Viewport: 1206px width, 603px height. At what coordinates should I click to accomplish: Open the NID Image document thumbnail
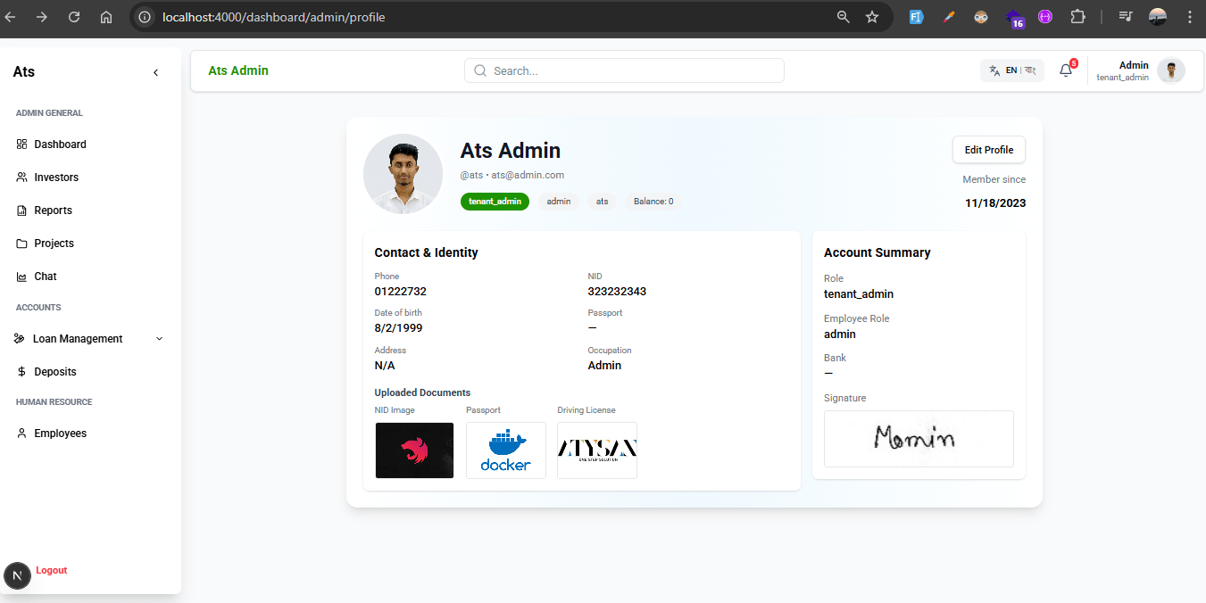(414, 450)
